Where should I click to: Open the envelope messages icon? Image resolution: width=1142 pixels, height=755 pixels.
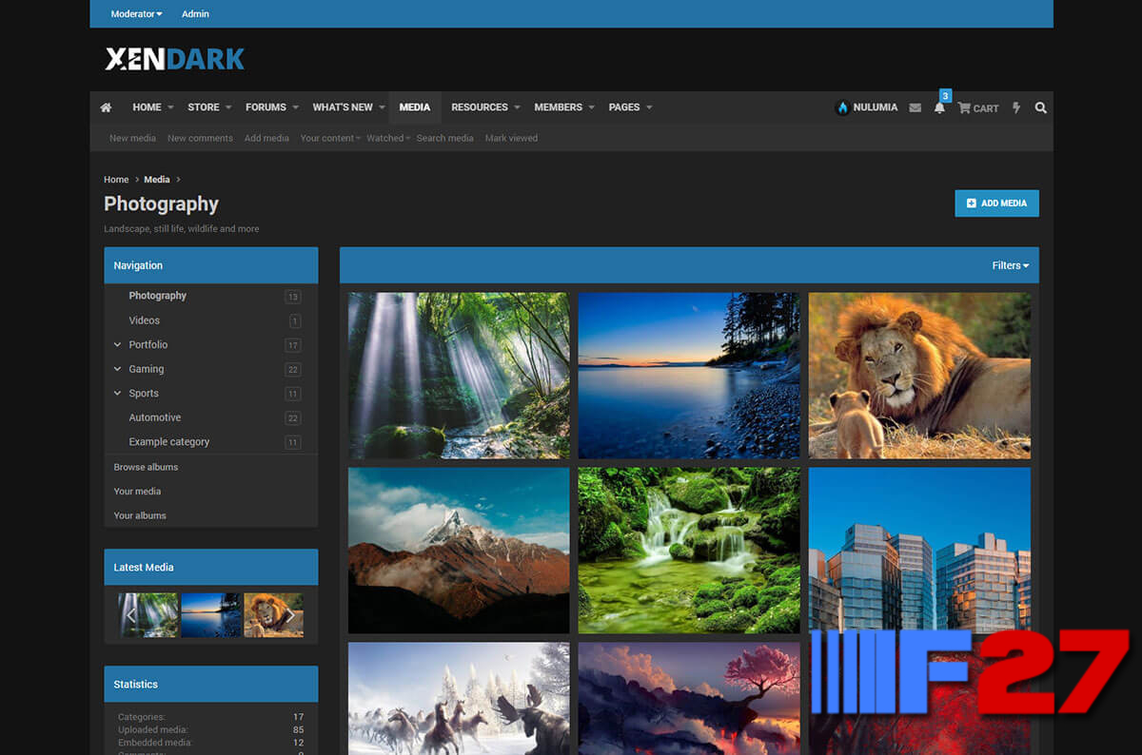[x=915, y=108]
